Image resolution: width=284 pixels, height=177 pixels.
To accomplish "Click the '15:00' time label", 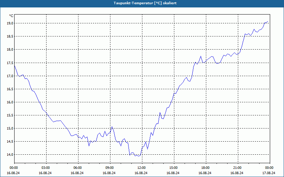I will (174, 168).
